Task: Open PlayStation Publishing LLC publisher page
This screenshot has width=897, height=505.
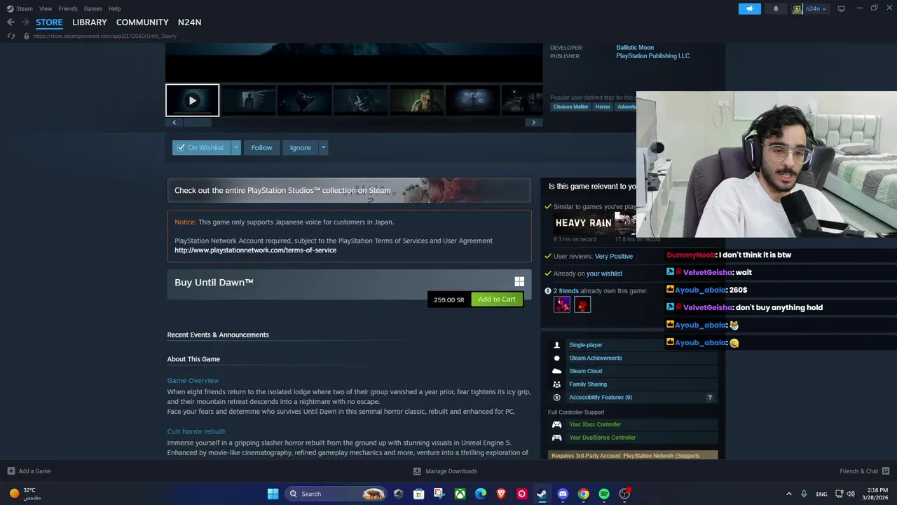Action: [x=652, y=56]
